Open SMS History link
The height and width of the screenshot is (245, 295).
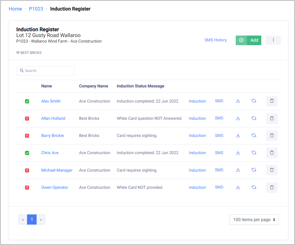coord(216,40)
